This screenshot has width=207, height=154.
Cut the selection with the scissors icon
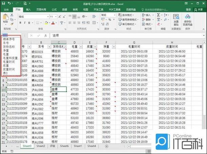(x=12, y=15)
